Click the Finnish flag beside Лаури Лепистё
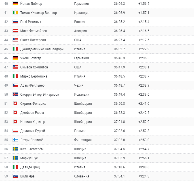Viewport: 194px width, 182px height. [15, 140]
